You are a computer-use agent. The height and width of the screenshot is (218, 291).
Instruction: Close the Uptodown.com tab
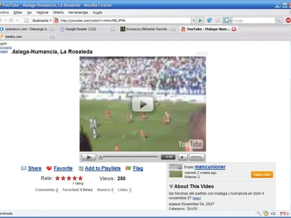point(52,29)
